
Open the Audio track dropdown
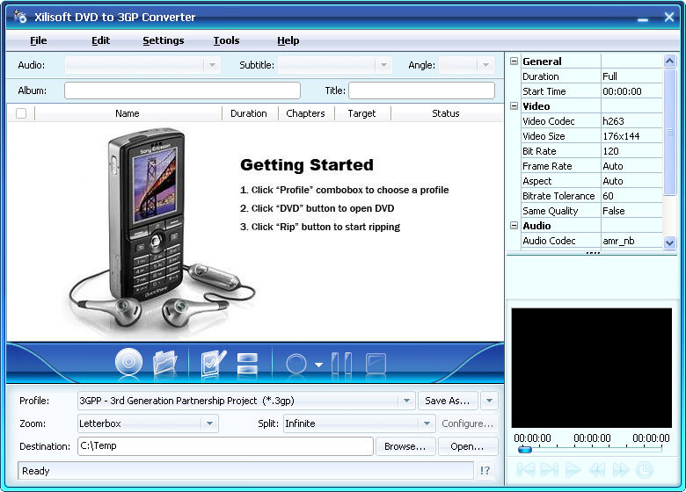point(212,65)
